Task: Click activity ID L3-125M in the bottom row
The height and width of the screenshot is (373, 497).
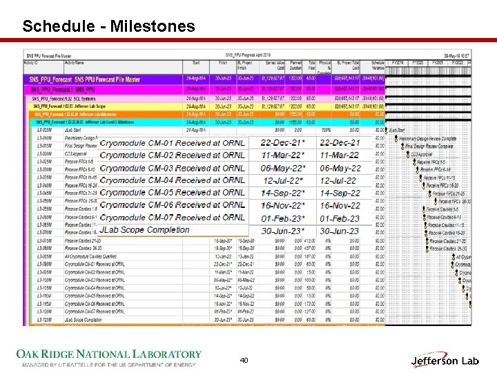Action: (x=45, y=320)
